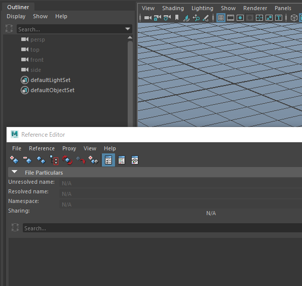
Task: Click the Grease Pencil icon
Action: tap(206, 18)
